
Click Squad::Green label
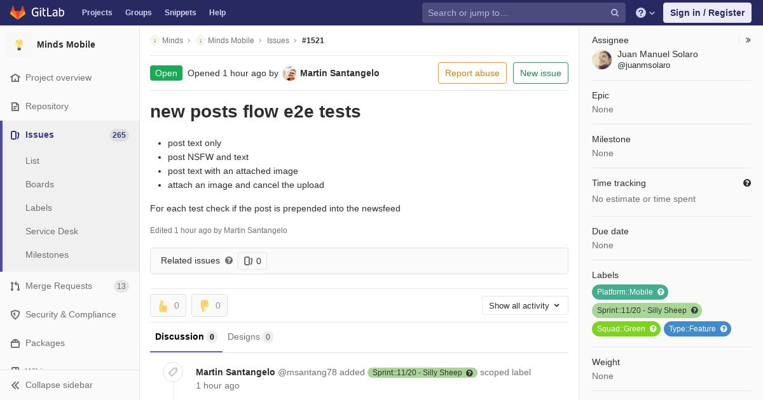[626, 329]
